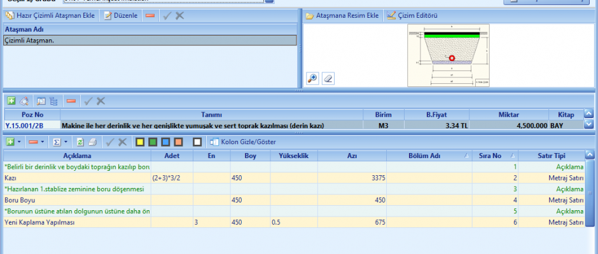This screenshot has height=254, width=598.
Task: Click the red delete icon in the attachment toolbar
Action: coord(149,15)
